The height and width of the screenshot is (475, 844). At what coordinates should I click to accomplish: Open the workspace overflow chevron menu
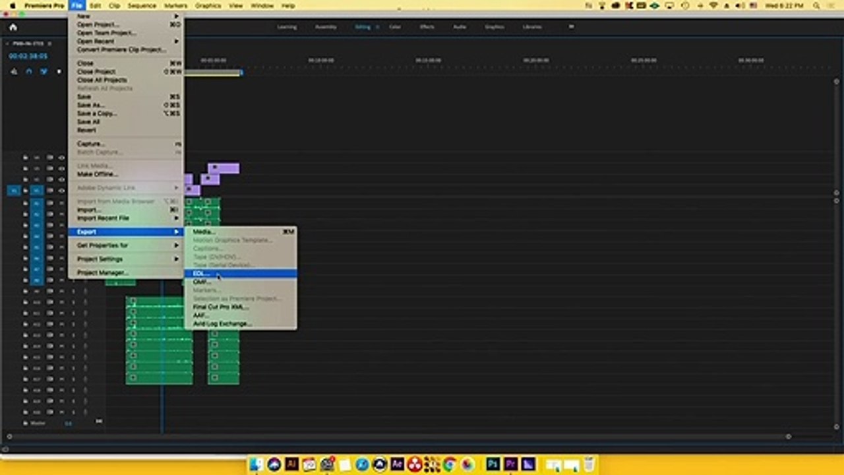click(x=571, y=27)
